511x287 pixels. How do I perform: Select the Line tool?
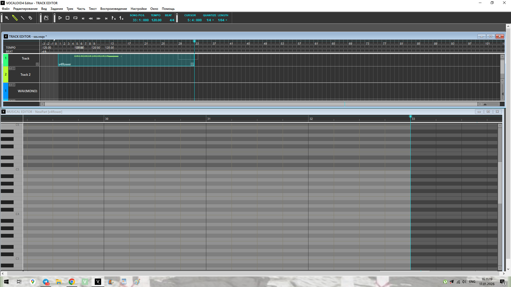(x=23, y=18)
